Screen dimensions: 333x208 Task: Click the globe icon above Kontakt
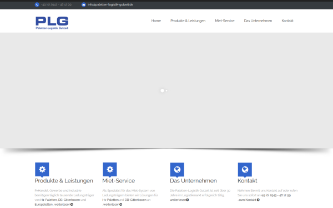tap(245, 169)
